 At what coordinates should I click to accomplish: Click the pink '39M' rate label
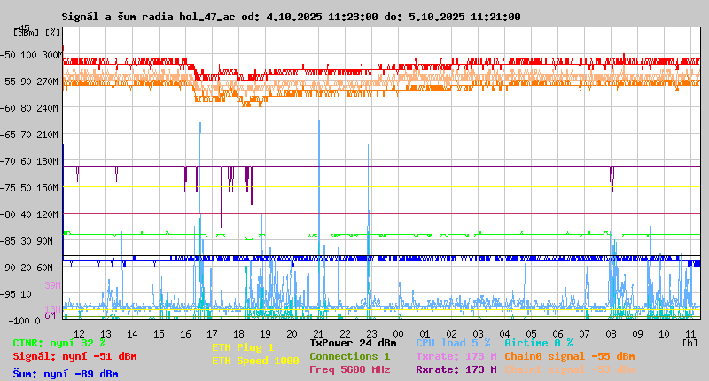(52, 285)
